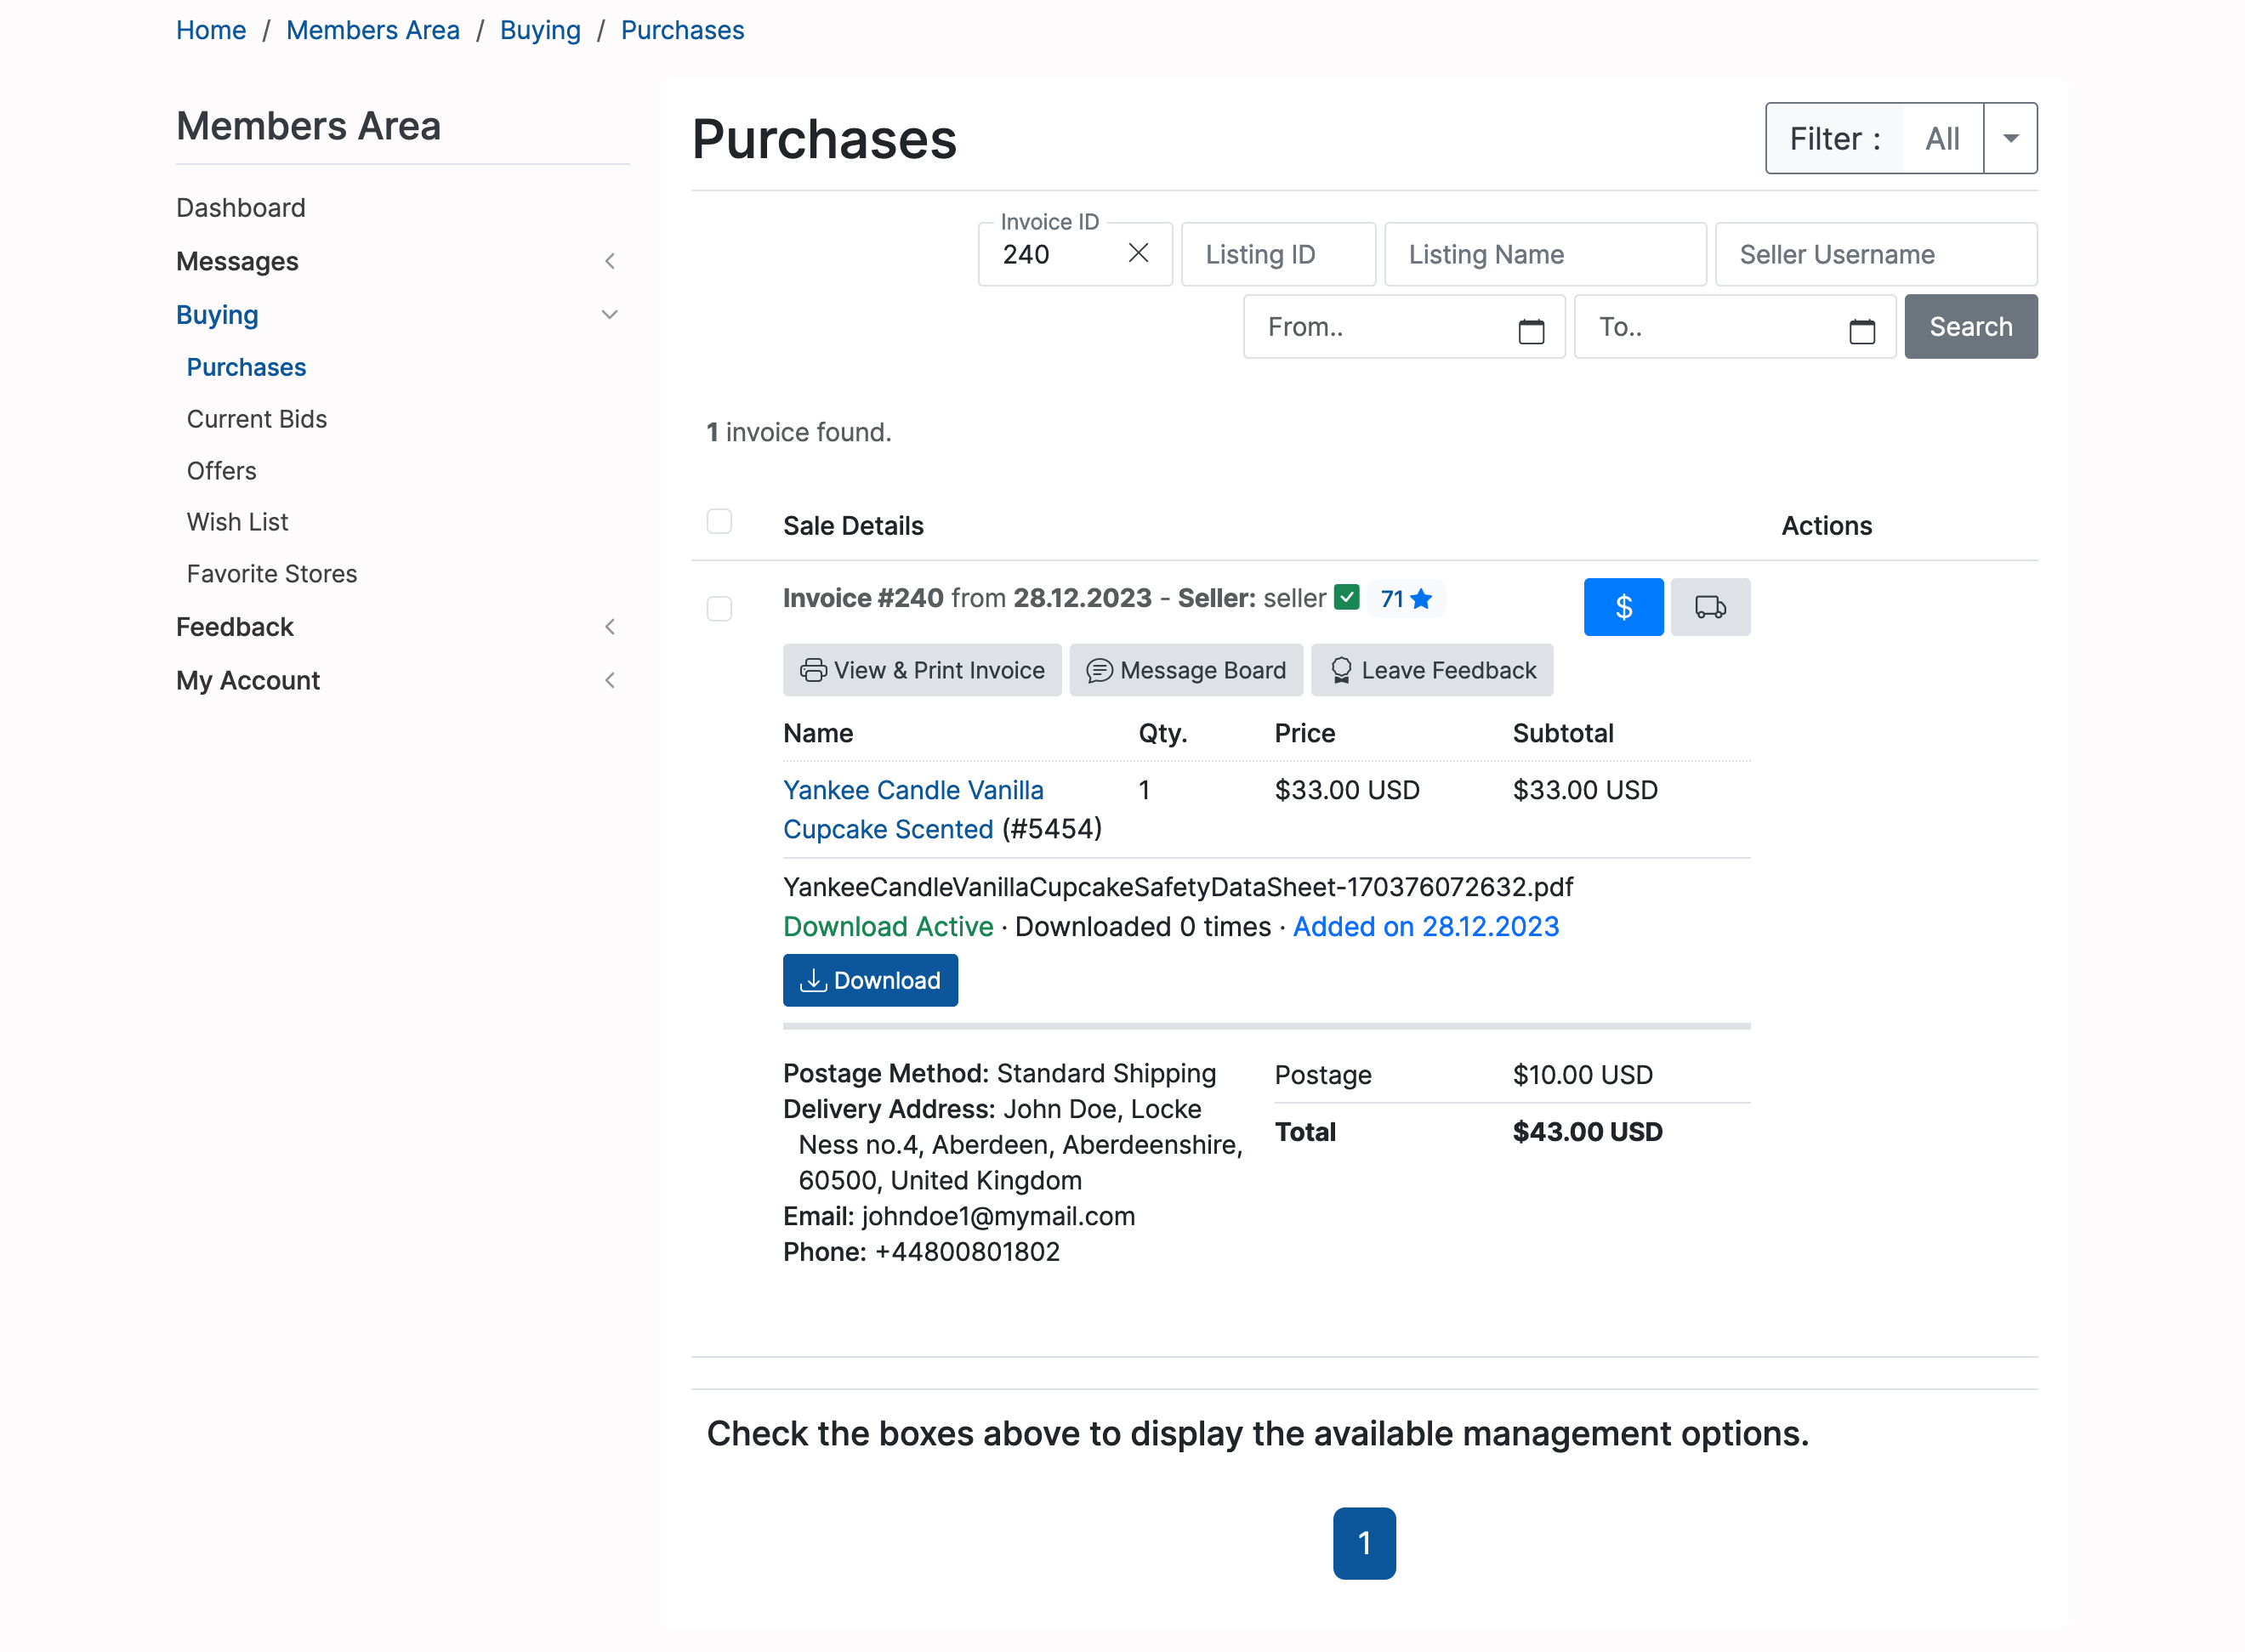This screenshot has height=1652, width=2245.
Task: Open the Filter All dropdown arrow
Action: coord(2010,138)
